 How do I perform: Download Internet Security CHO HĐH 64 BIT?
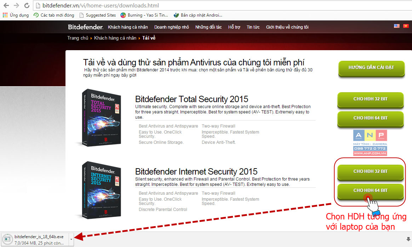371,190
